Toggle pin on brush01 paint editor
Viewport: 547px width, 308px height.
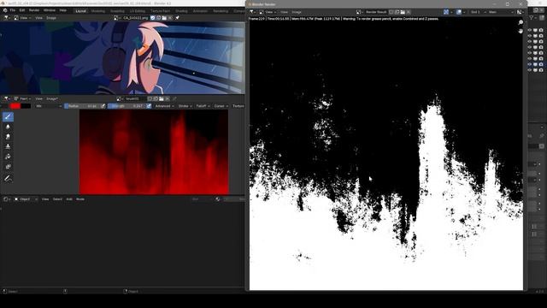click(x=174, y=99)
